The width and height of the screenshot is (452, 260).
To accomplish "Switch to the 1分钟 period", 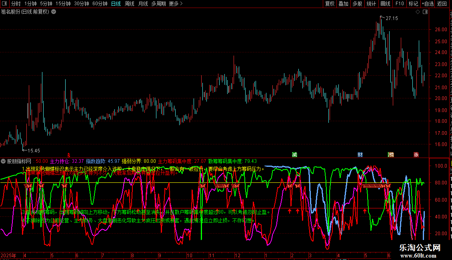I will [30, 4].
